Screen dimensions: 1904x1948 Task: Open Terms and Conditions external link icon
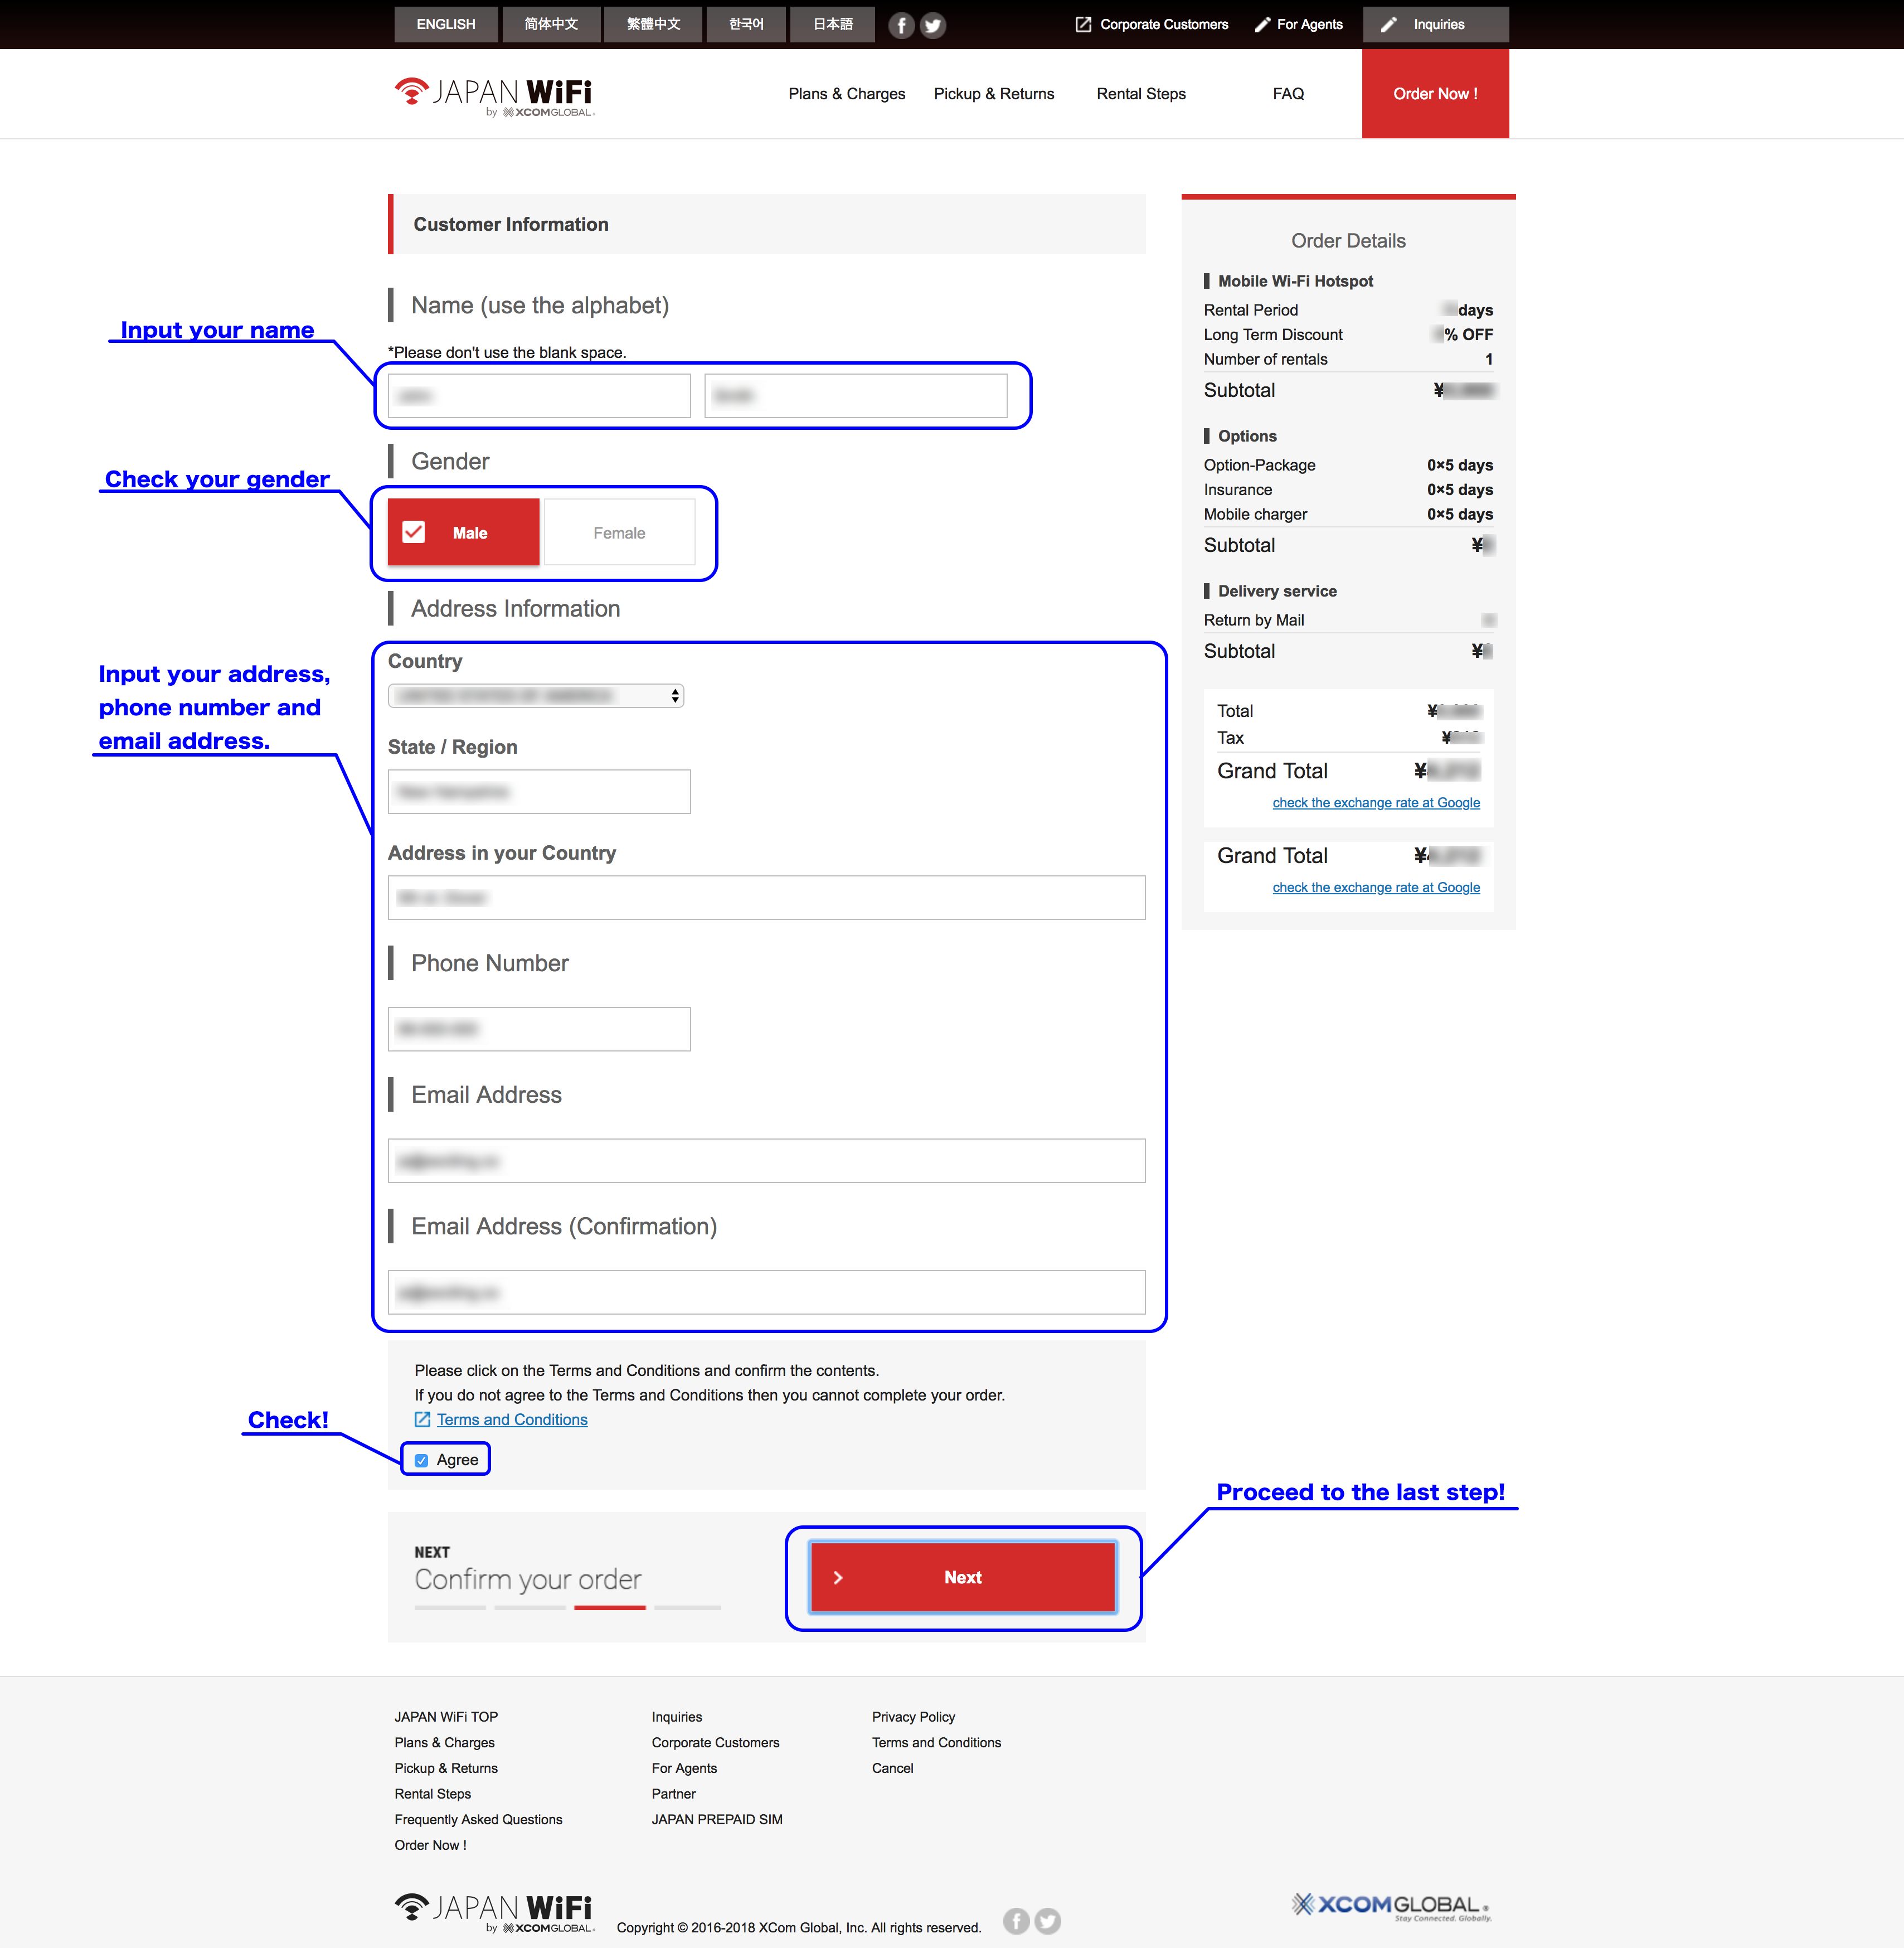pyautogui.click(x=422, y=1419)
